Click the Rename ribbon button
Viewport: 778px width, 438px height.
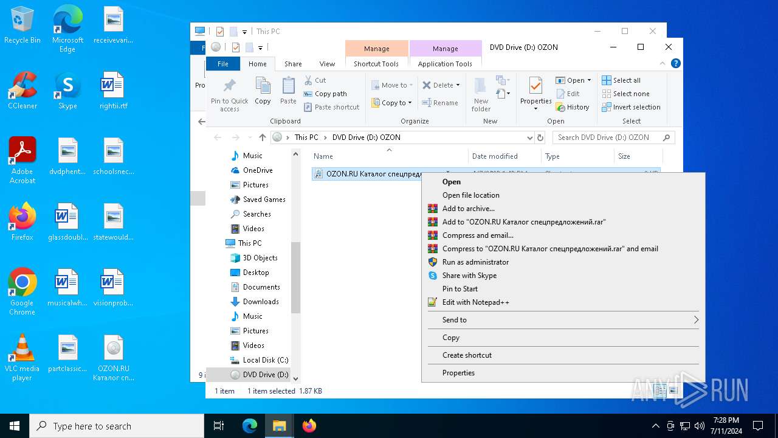(x=441, y=103)
